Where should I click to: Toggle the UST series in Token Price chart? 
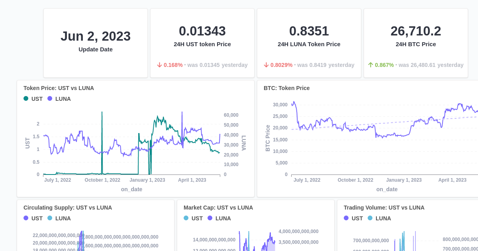pos(33,98)
